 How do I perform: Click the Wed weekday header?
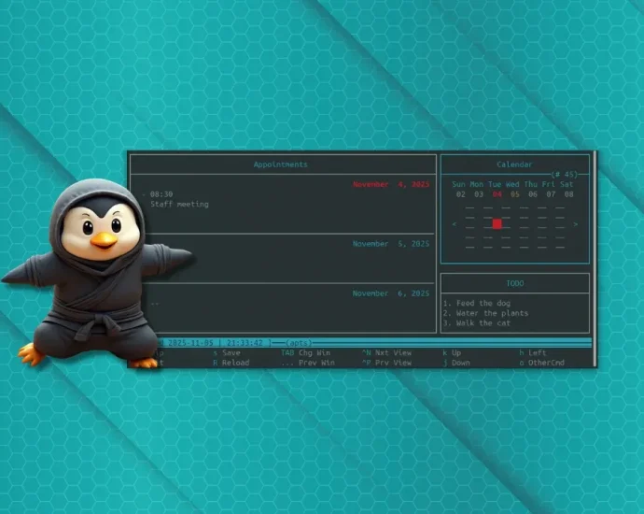(x=512, y=184)
